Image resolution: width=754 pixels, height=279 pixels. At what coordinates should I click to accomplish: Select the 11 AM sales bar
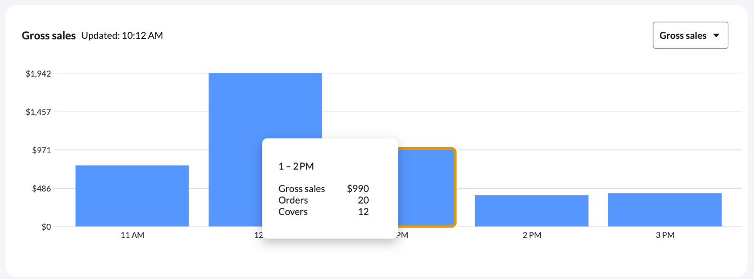(132, 196)
